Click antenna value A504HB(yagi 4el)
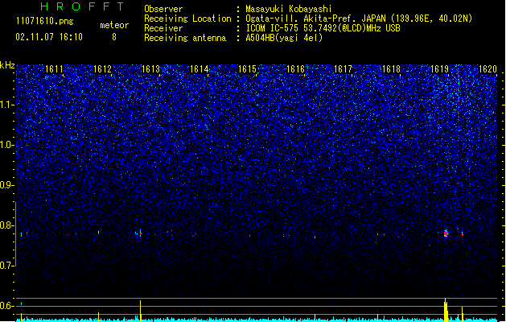Screen dimensions: 506x322 pos(284,38)
